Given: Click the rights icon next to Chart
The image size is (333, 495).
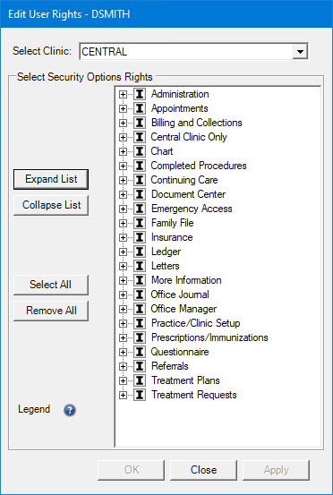Looking at the screenshot, I should (x=140, y=151).
